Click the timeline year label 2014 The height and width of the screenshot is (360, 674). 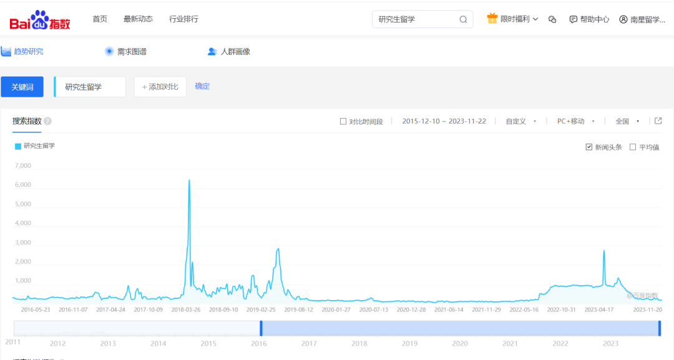(158, 344)
